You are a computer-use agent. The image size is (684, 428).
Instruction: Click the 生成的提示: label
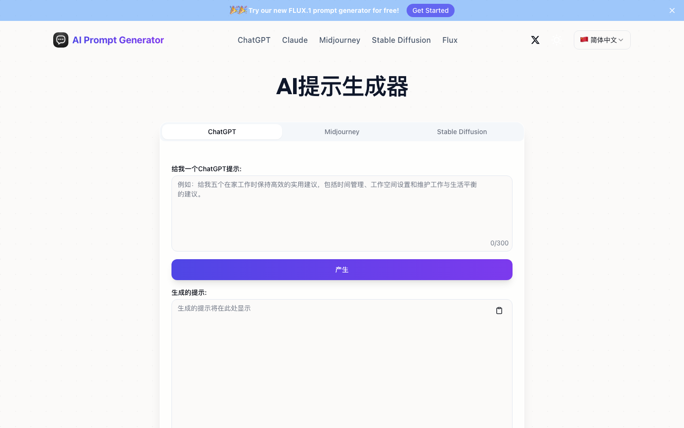[x=189, y=292]
